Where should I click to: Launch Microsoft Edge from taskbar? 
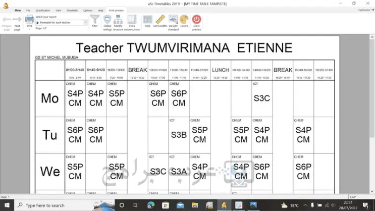tap(151, 205)
